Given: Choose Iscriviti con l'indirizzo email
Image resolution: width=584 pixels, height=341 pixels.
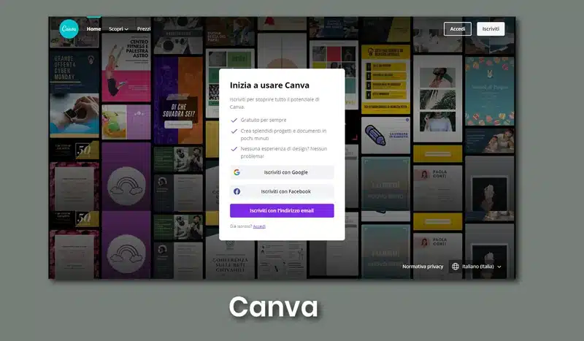Looking at the screenshot, I should coord(282,210).
